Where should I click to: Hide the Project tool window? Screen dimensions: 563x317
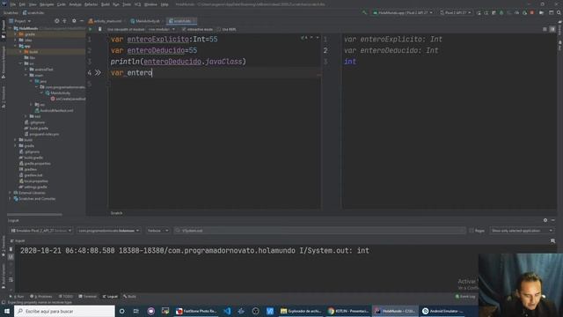pos(82,21)
